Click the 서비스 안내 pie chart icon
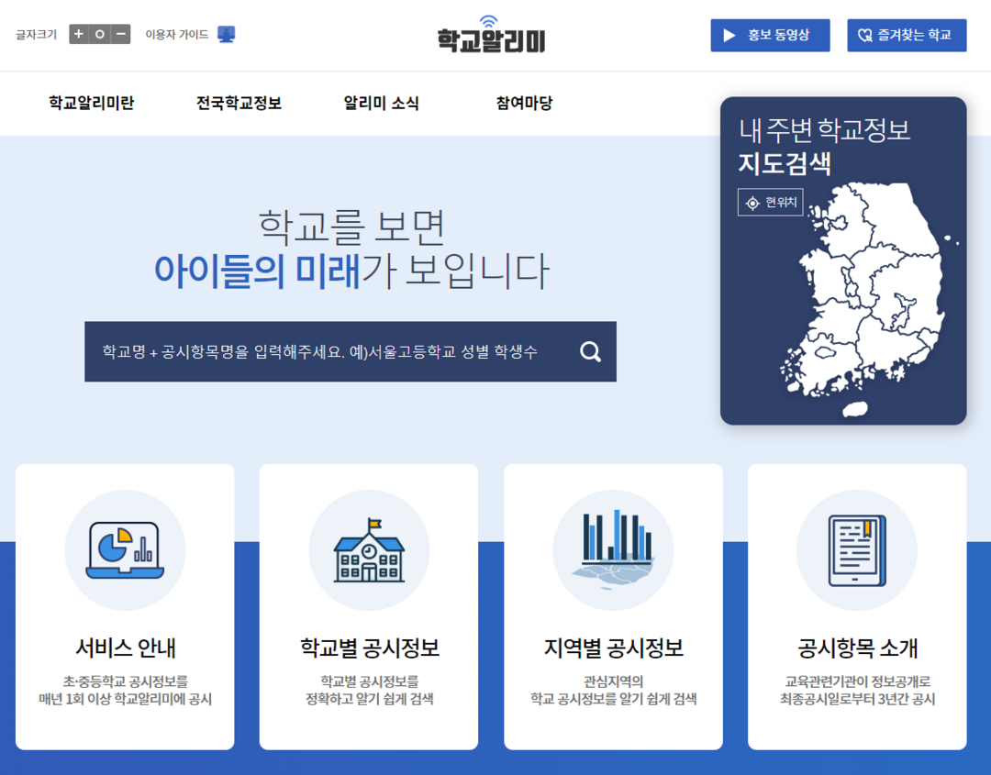The image size is (991, 775). 125,550
